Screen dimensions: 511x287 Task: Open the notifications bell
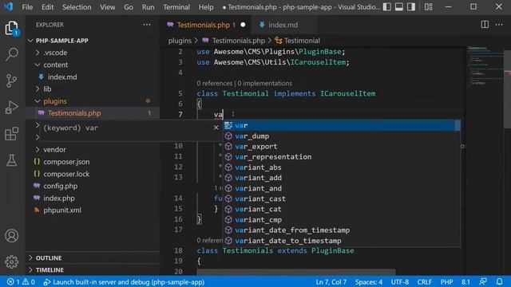coord(499,281)
